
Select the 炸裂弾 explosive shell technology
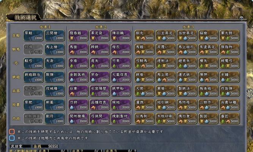tap(229, 91)
